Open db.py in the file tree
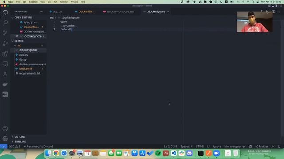 tap(23, 60)
